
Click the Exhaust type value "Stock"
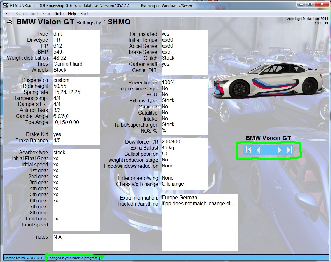pos(168,100)
